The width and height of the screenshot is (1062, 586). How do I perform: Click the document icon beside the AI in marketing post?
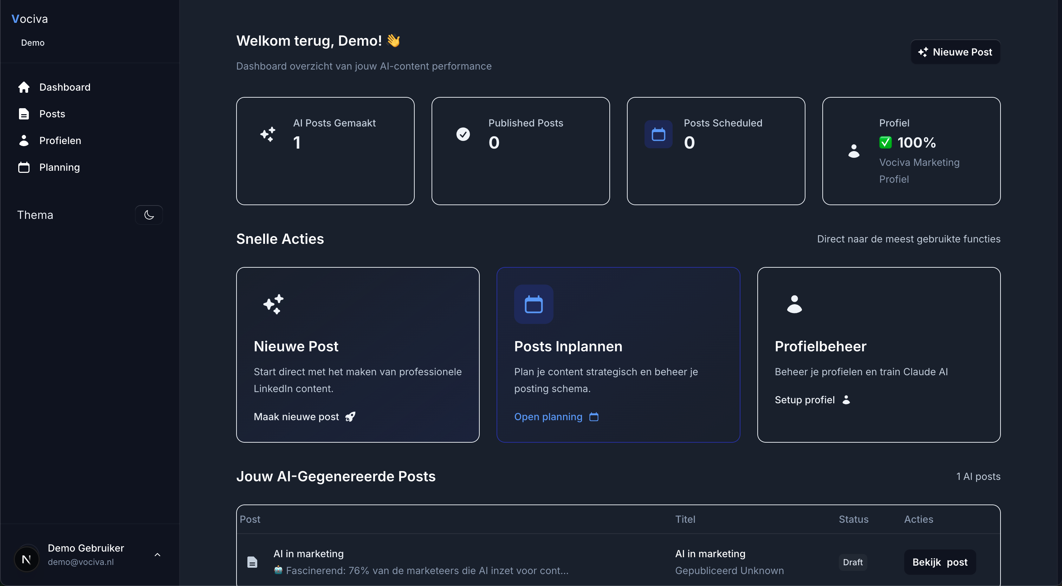pyautogui.click(x=252, y=562)
